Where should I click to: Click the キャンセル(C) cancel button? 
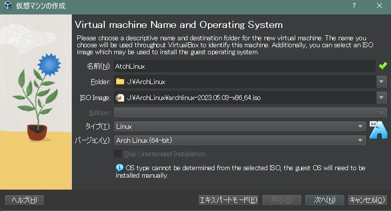pyautogui.click(x=367, y=200)
